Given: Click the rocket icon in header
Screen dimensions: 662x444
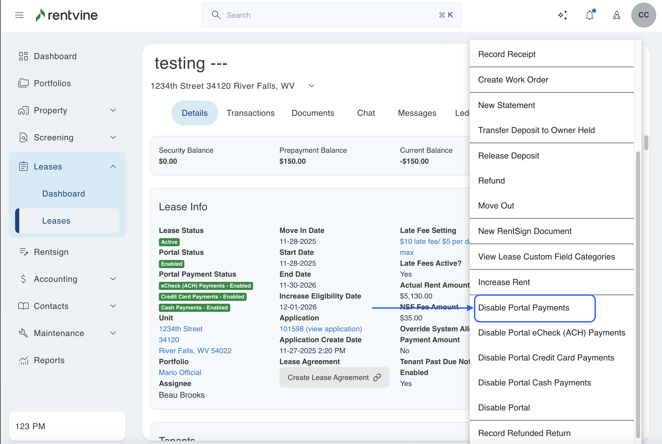Looking at the screenshot, I should coord(616,15).
